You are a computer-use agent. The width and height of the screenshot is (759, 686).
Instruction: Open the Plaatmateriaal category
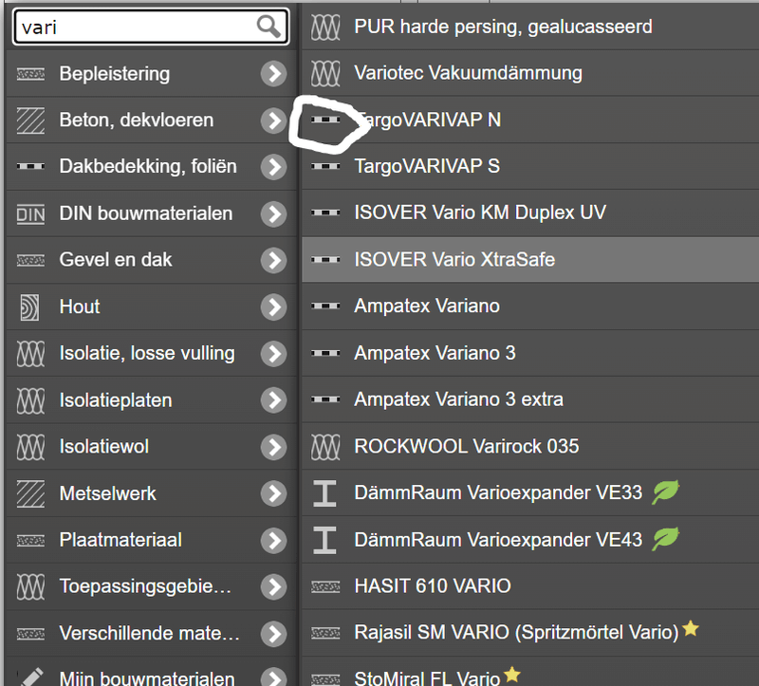(x=152, y=540)
